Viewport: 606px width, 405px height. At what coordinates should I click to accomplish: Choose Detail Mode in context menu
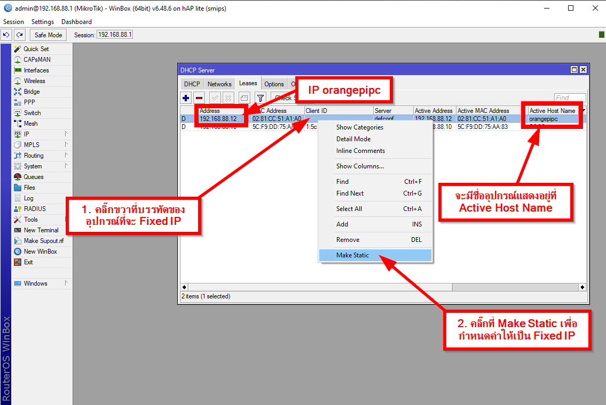[375, 139]
